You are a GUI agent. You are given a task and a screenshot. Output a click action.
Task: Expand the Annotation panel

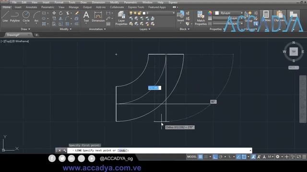[x=97, y=29]
